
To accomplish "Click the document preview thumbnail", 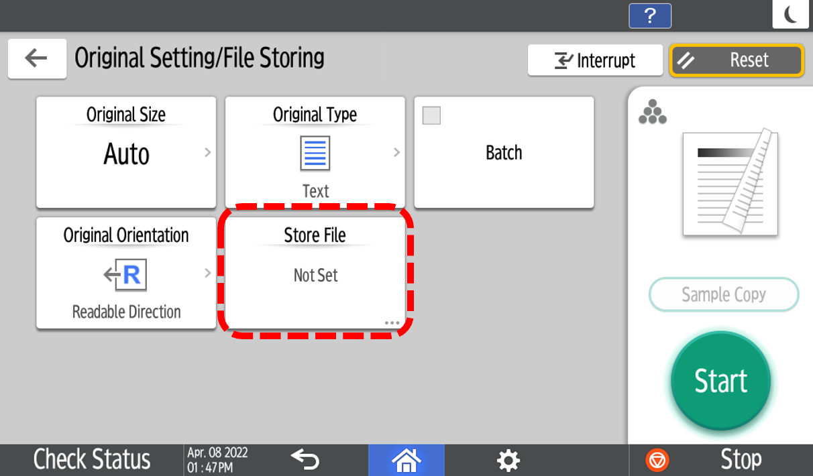I will pos(730,182).
